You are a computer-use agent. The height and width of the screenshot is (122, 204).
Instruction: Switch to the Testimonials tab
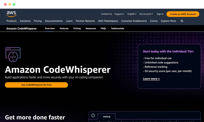point(118,29)
